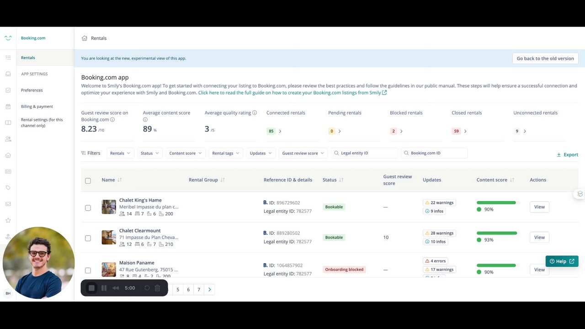Open the inbox tray icon in rail
Viewport: 585px width, 329px height.
(8, 74)
